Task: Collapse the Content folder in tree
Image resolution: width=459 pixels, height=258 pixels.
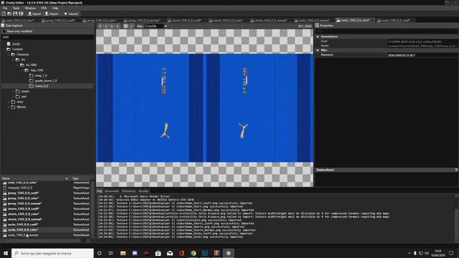Action: pyautogui.click(x=4, y=49)
